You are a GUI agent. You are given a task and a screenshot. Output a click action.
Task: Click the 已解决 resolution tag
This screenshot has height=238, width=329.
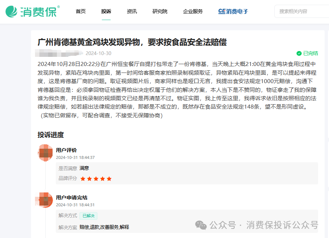coord(88,215)
